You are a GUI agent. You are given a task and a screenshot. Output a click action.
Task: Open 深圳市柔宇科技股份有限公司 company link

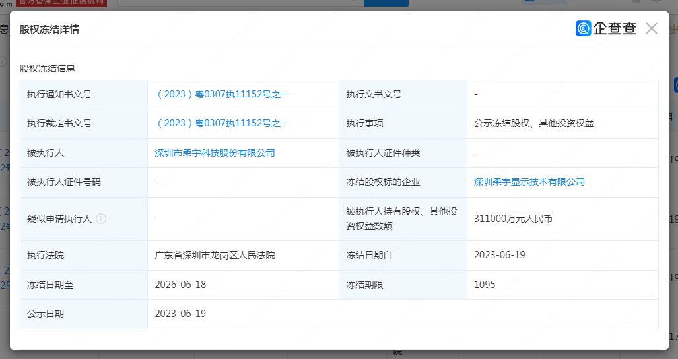[x=215, y=153]
